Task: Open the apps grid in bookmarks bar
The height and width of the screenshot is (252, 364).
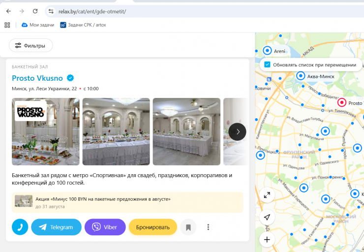Action: tap(7, 25)
